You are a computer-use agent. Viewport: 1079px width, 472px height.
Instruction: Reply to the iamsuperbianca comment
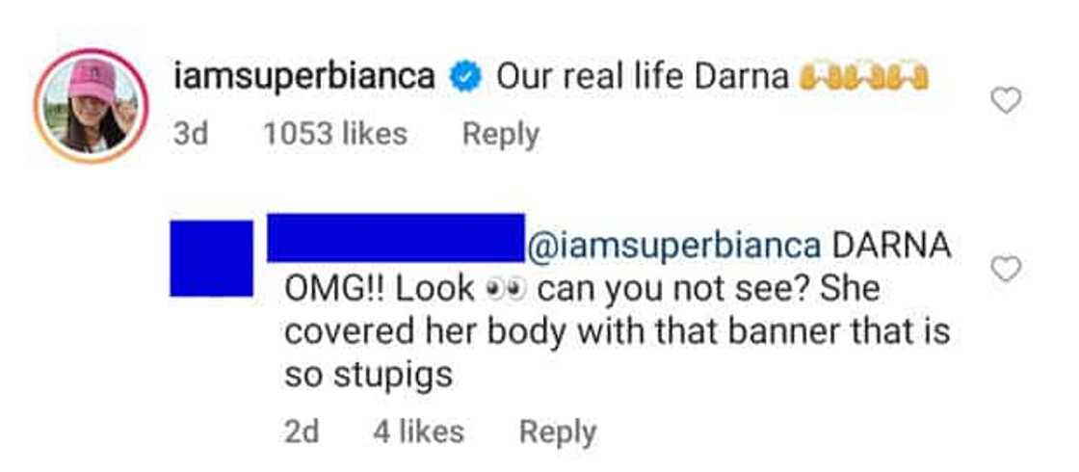500,134
